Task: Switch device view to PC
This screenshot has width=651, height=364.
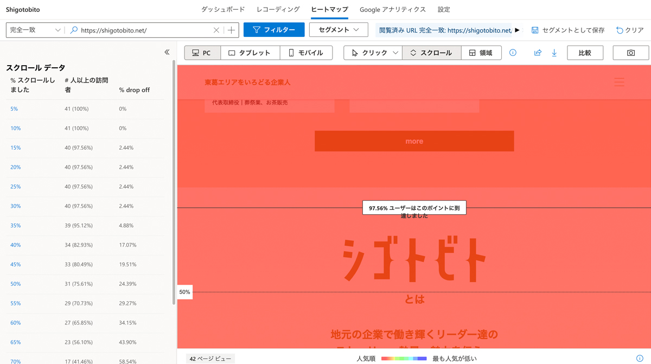Action: [202, 53]
